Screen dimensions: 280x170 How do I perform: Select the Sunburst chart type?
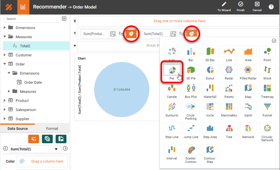pos(172,106)
